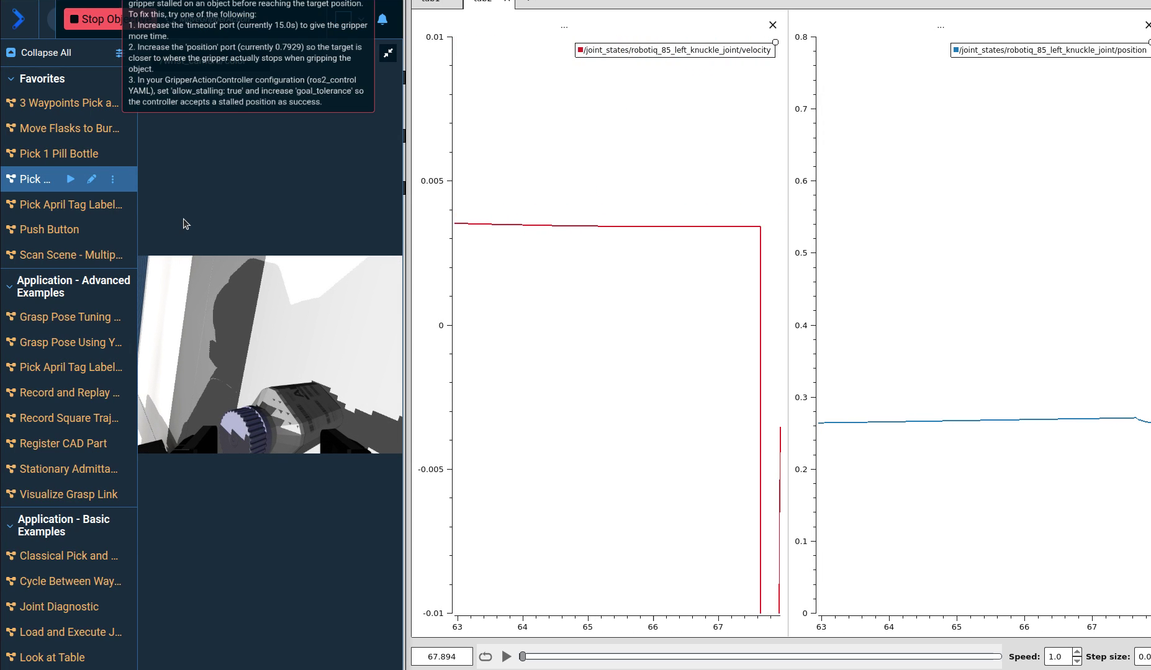Screen dimensions: 1151x670
Task: Open the Joint Diagnostic objective
Action: pyautogui.click(x=59, y=607)
